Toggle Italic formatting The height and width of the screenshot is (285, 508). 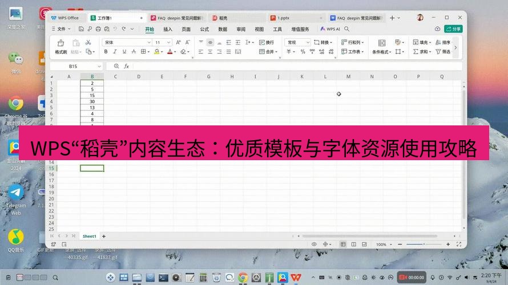coord(115,52)
